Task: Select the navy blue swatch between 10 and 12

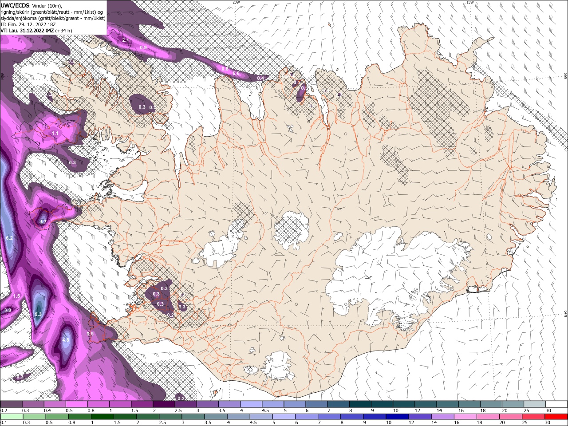Action: (396, 417)
